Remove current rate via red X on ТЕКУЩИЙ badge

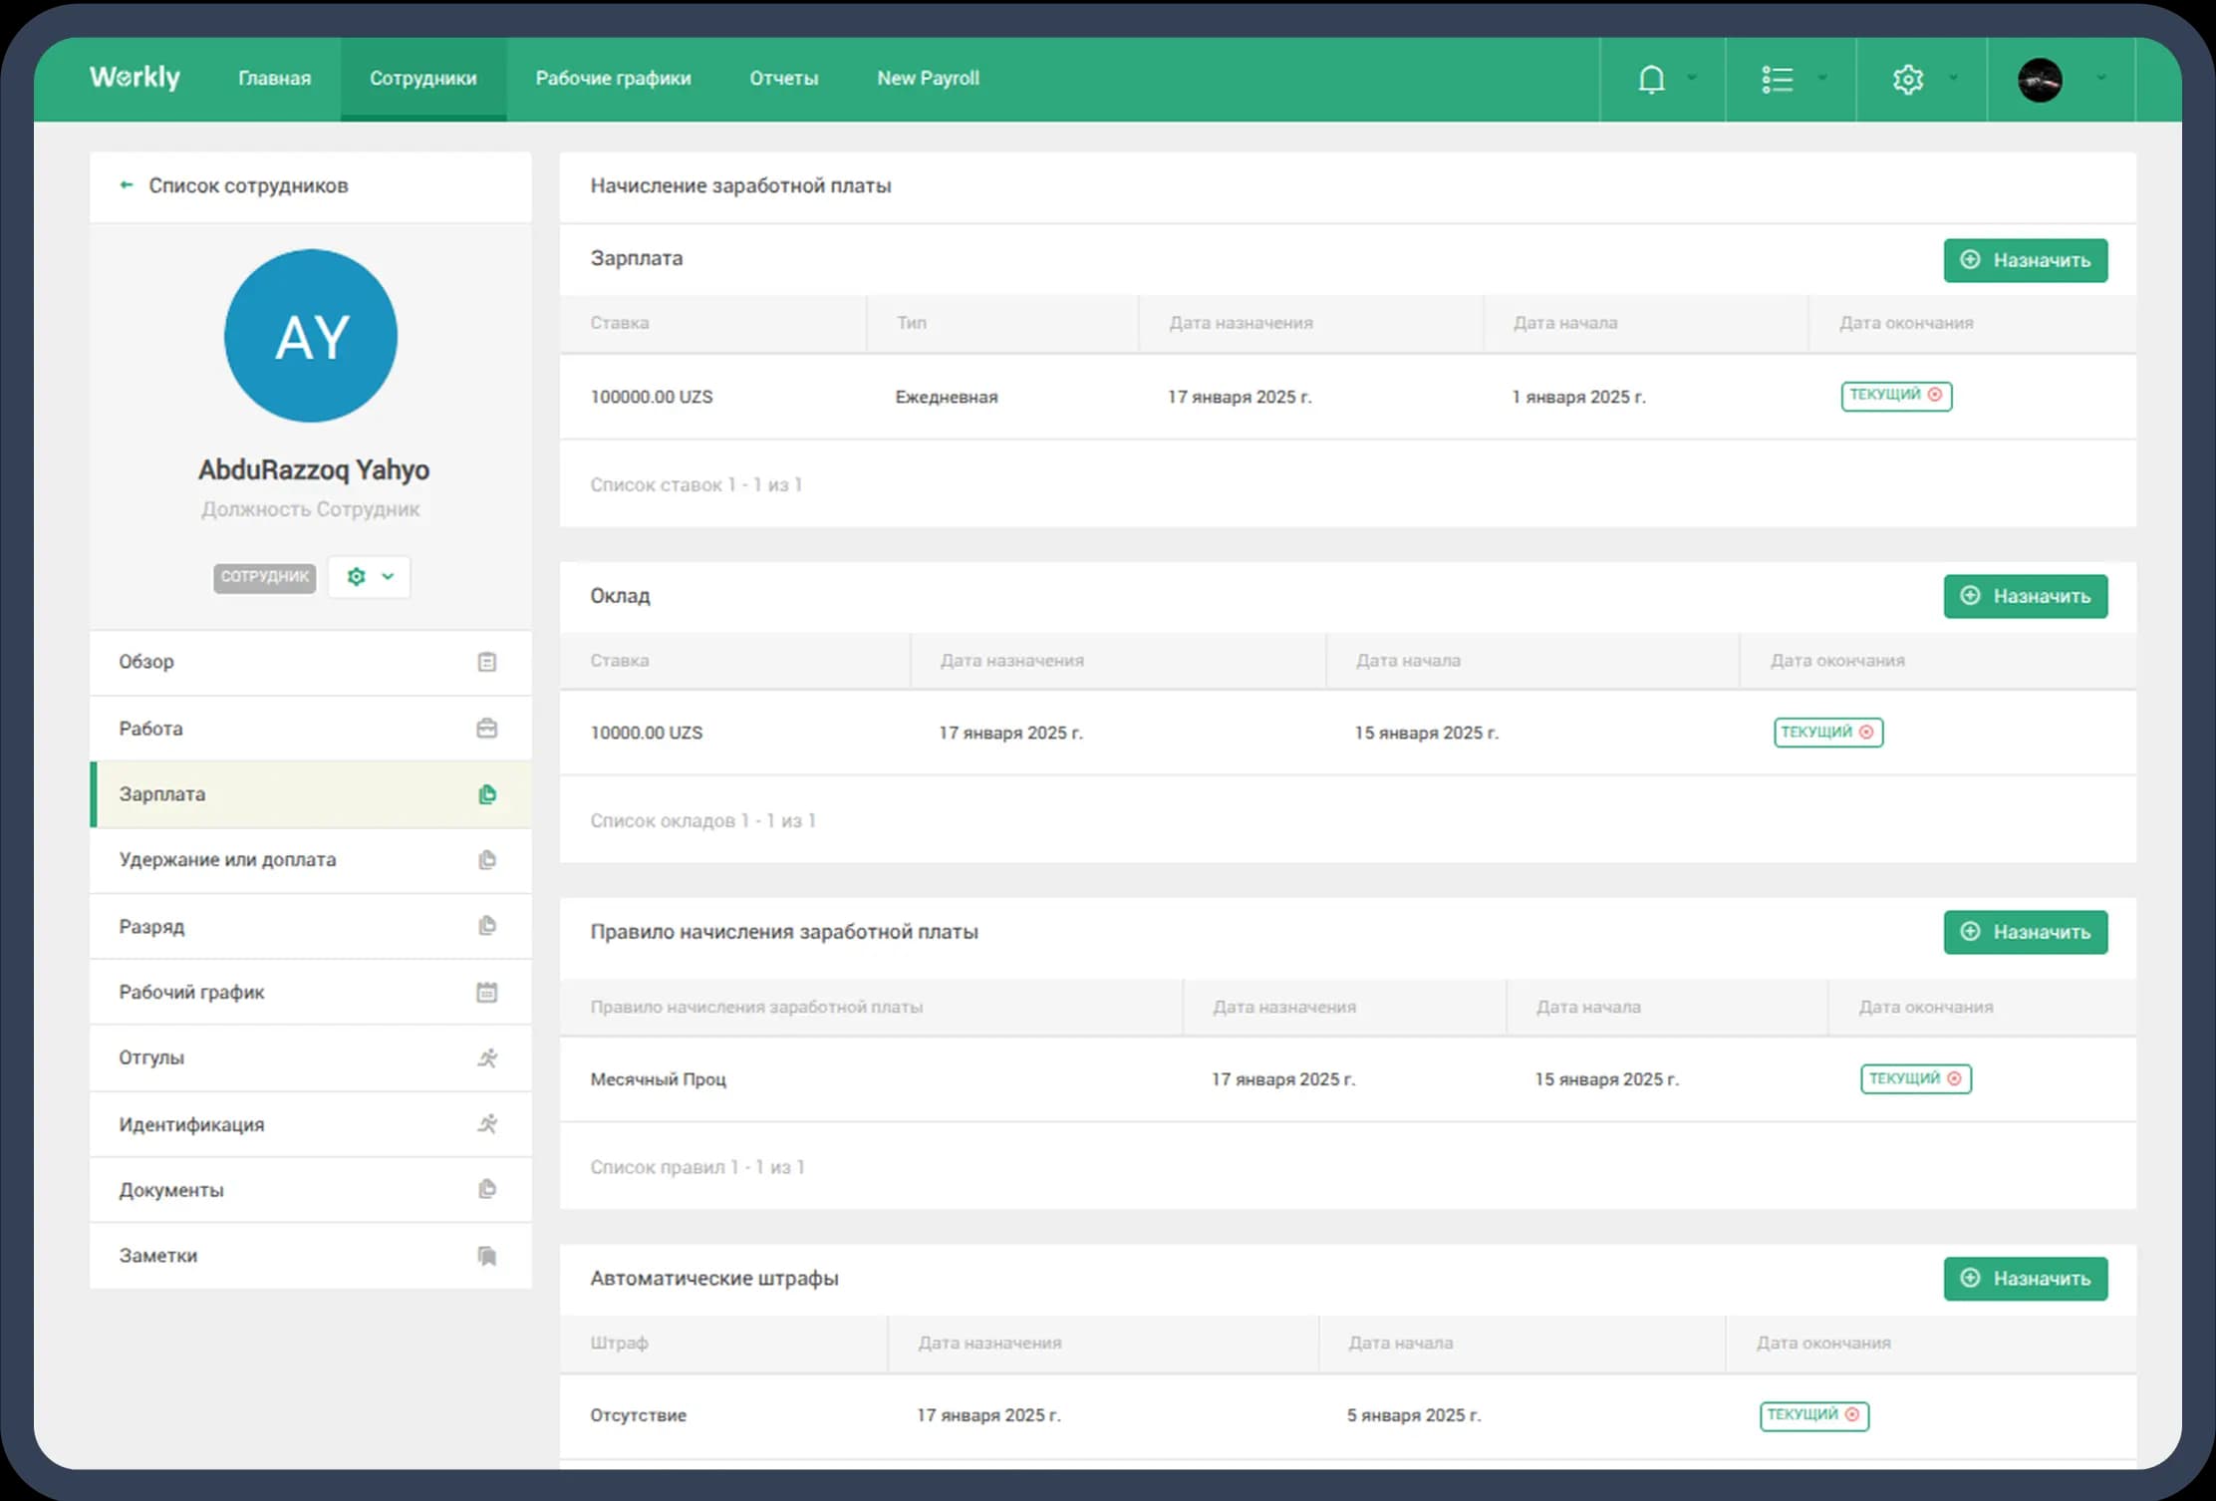click(1937, 396)
